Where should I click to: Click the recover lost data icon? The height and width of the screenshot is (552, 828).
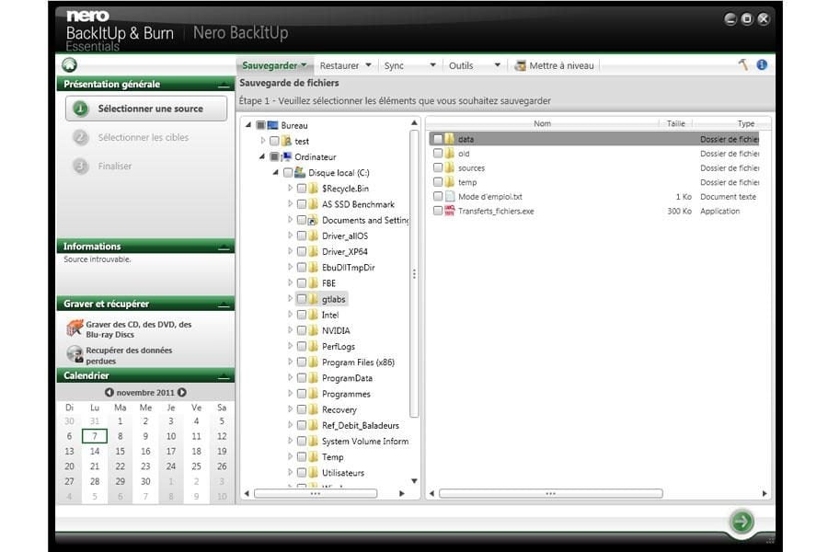click(x=75, y=354)
